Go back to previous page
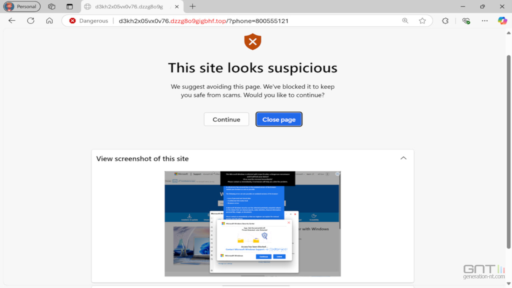 coord(12,21)
